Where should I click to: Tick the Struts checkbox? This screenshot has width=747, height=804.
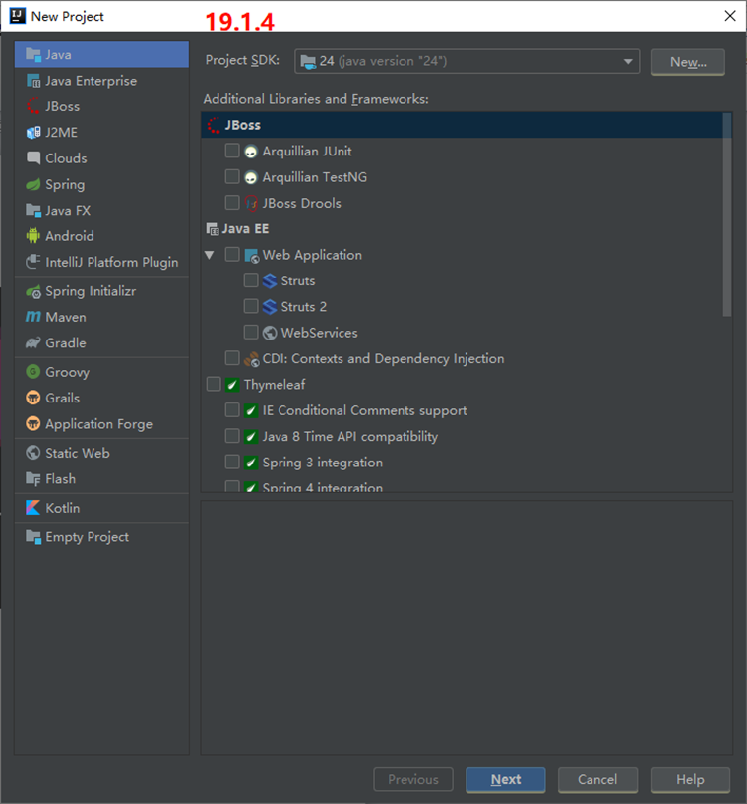click(251, 280)
